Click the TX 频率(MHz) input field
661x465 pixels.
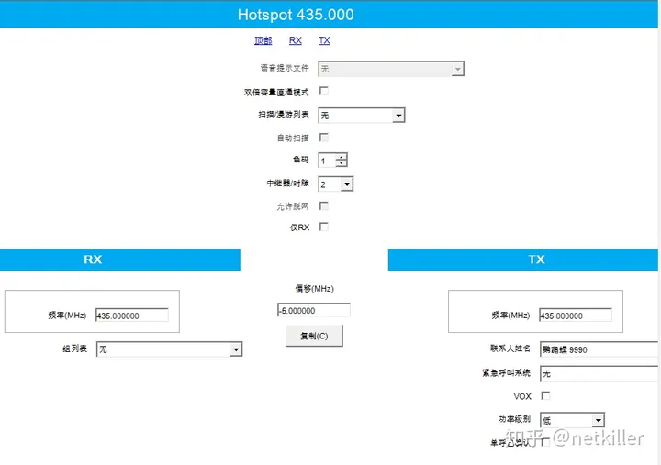pos(575,316)
